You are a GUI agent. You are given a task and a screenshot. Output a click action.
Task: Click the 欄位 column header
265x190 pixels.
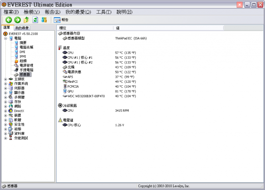[x=85, y=28]
